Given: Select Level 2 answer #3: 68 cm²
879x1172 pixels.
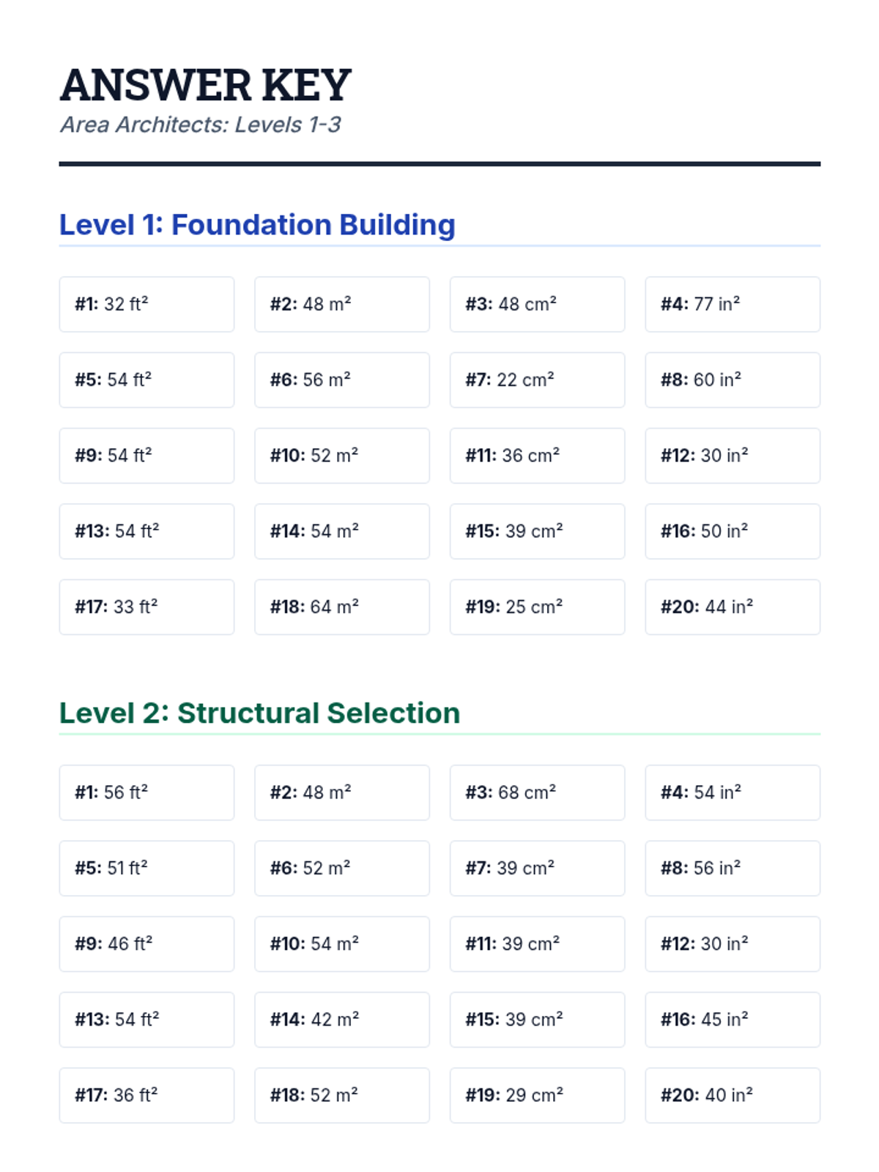Looking at the screenshot, I should [537, 793].
